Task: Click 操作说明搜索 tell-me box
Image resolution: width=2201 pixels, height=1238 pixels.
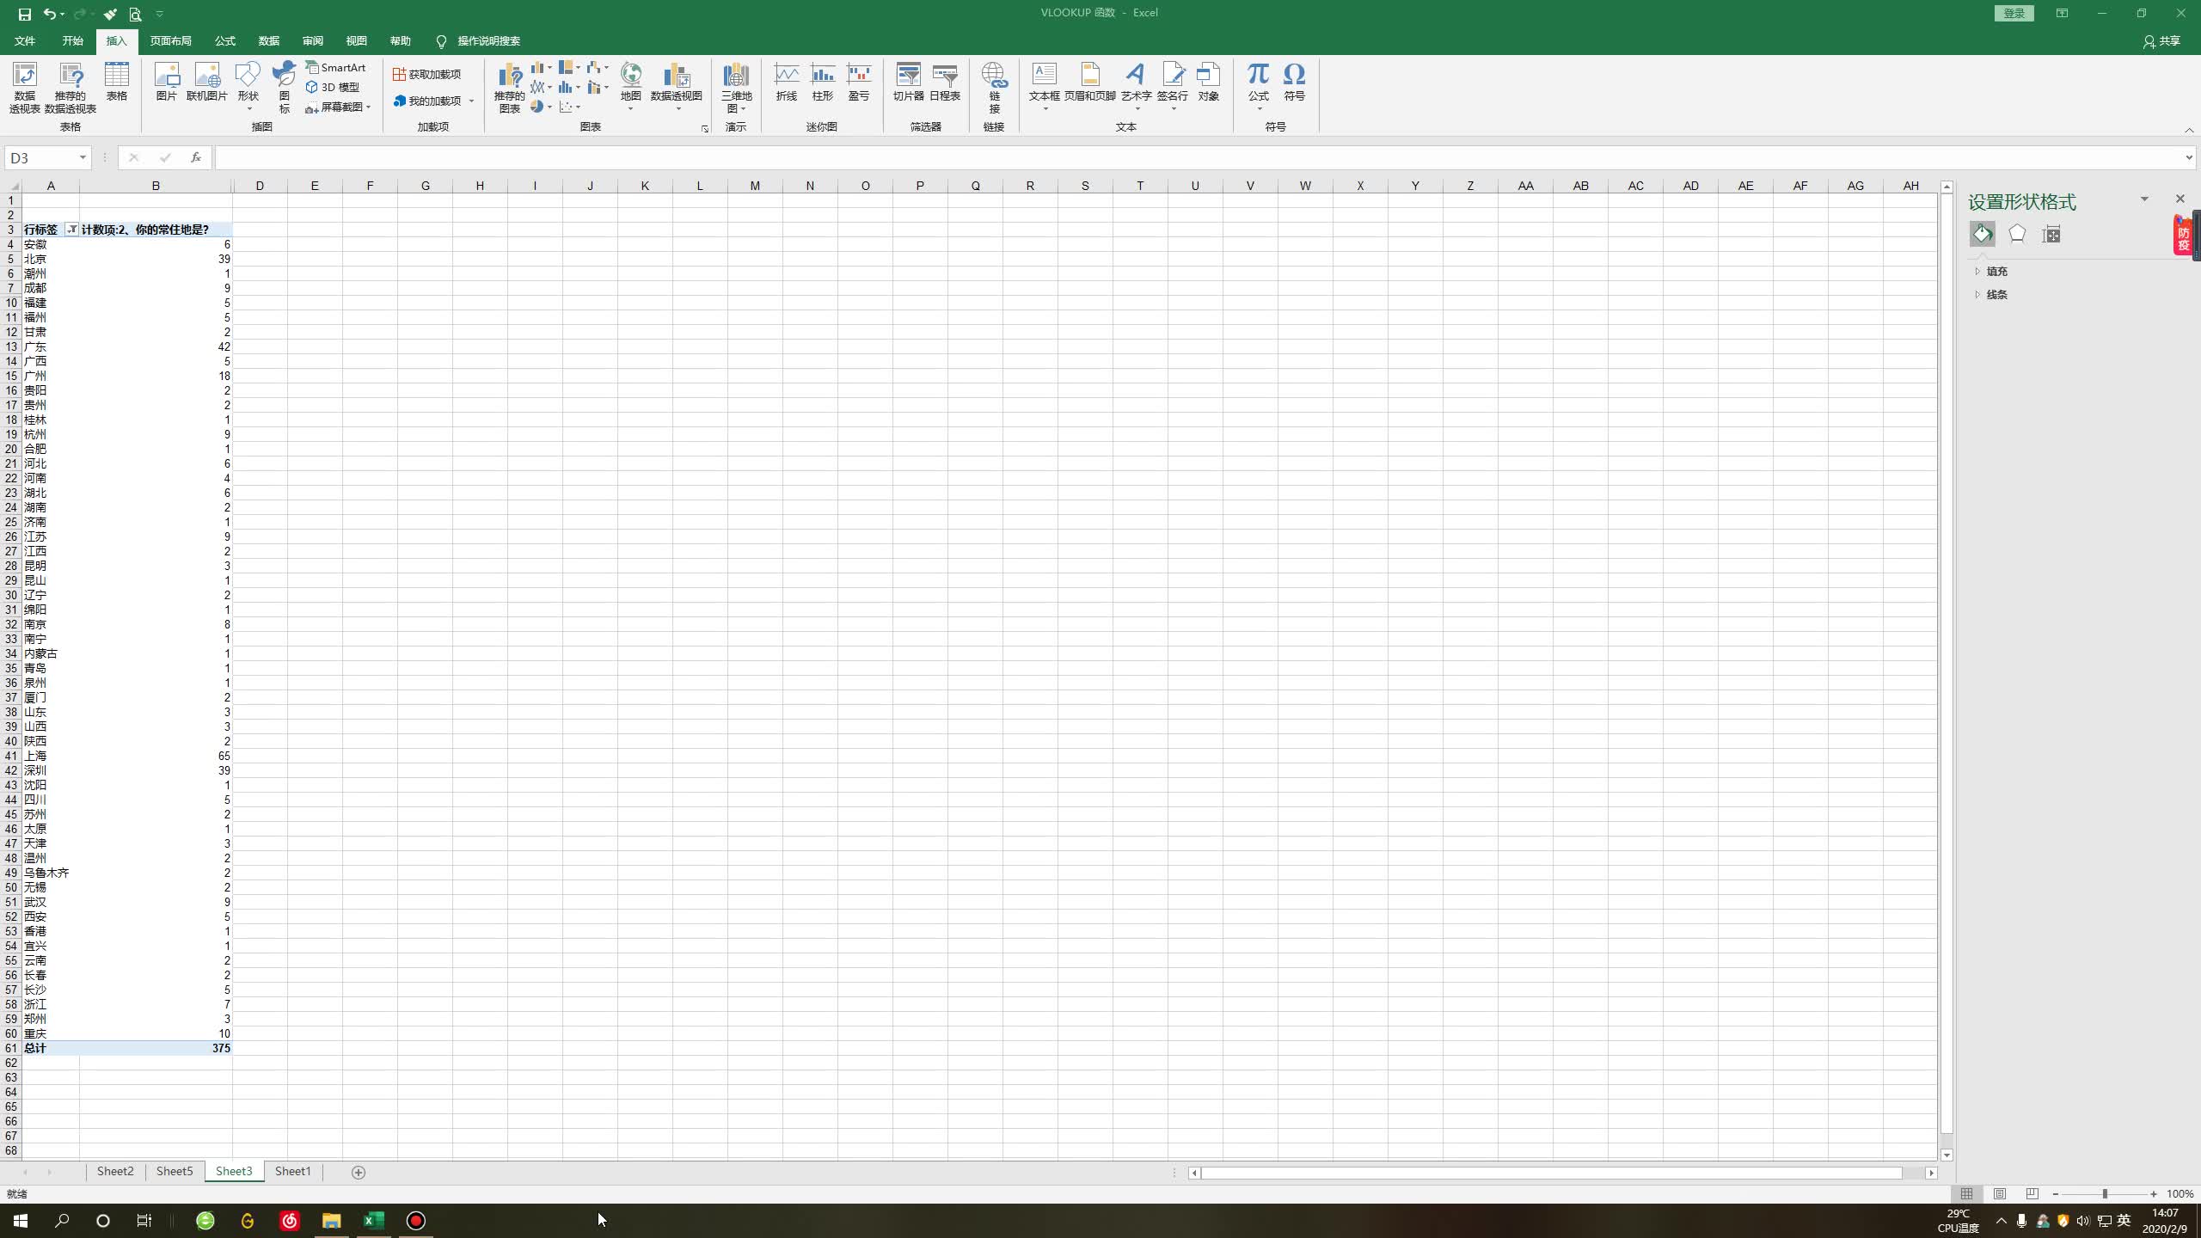Action: click(x=488, y=41)
